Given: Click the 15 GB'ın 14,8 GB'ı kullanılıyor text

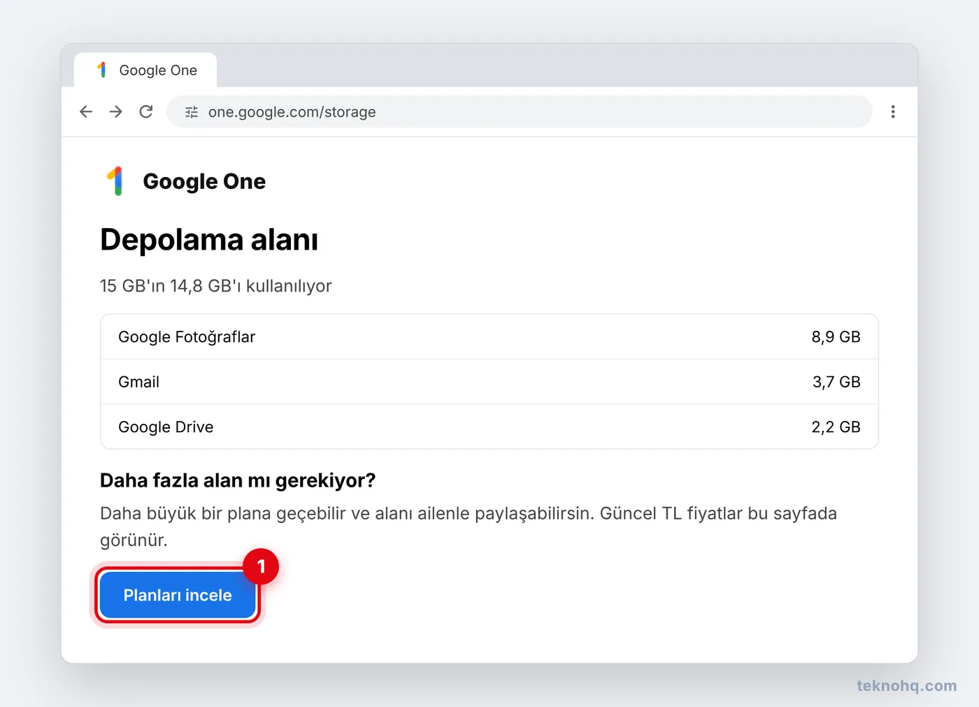Looking at the screenshot, I should pyautogui.click(x=215, y=286).
